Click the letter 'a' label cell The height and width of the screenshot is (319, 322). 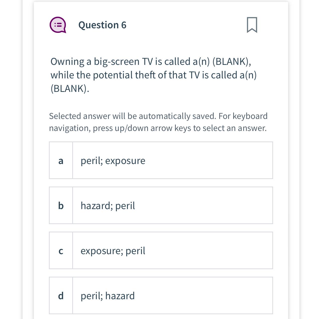click(61, 161)
